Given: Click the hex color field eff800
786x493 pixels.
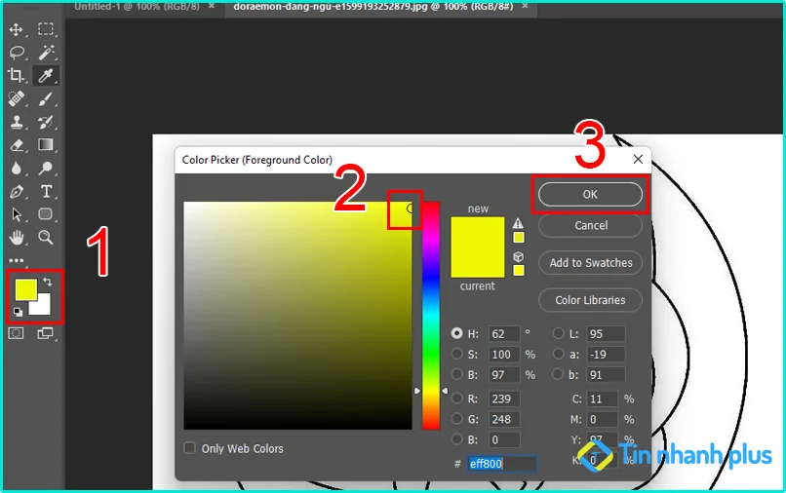Looking at the screenshot, I should click(502, 464).
